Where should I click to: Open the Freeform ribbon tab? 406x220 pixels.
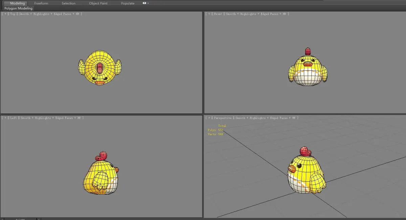(41, 3)
